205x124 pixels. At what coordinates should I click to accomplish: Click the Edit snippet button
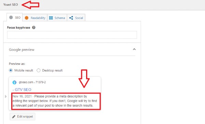[x=23, y=117]
